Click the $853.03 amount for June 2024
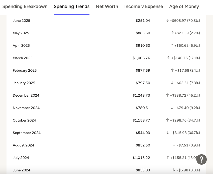Image resolution: width=213 pixels, height=174 pixels. point(143,170)
